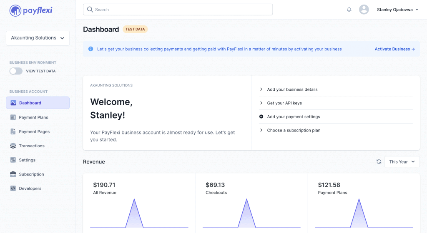Click the search magnifier icon
The width and height of the screenshot is (427, 233).
[90, 10]
